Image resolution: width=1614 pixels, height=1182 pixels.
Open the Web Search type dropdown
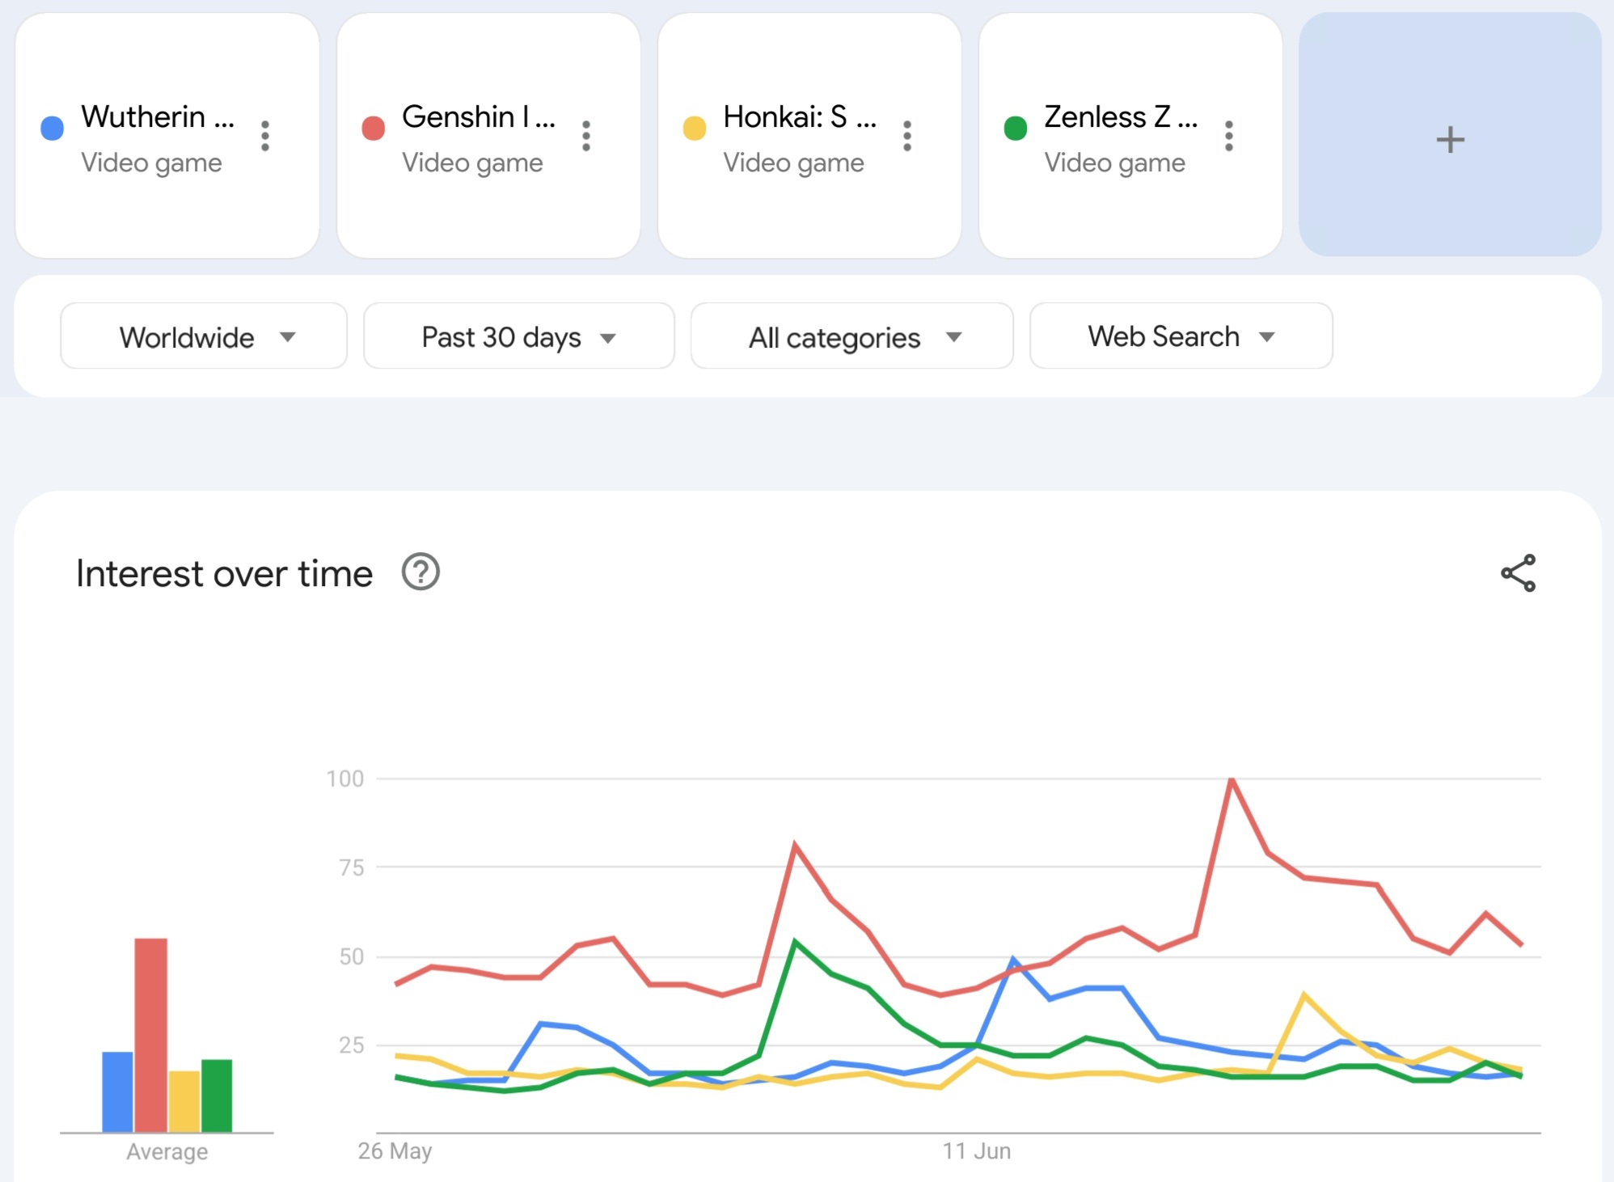click(1181, 336)
